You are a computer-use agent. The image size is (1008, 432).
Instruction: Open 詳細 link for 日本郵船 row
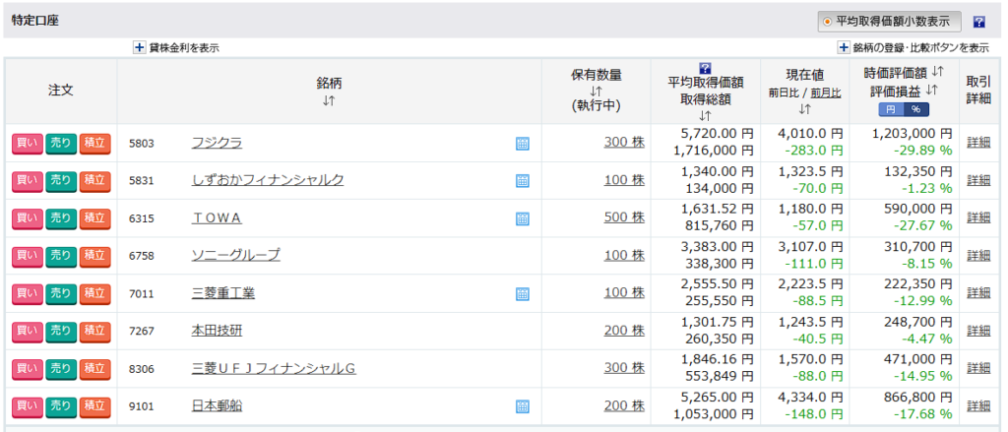978,406
